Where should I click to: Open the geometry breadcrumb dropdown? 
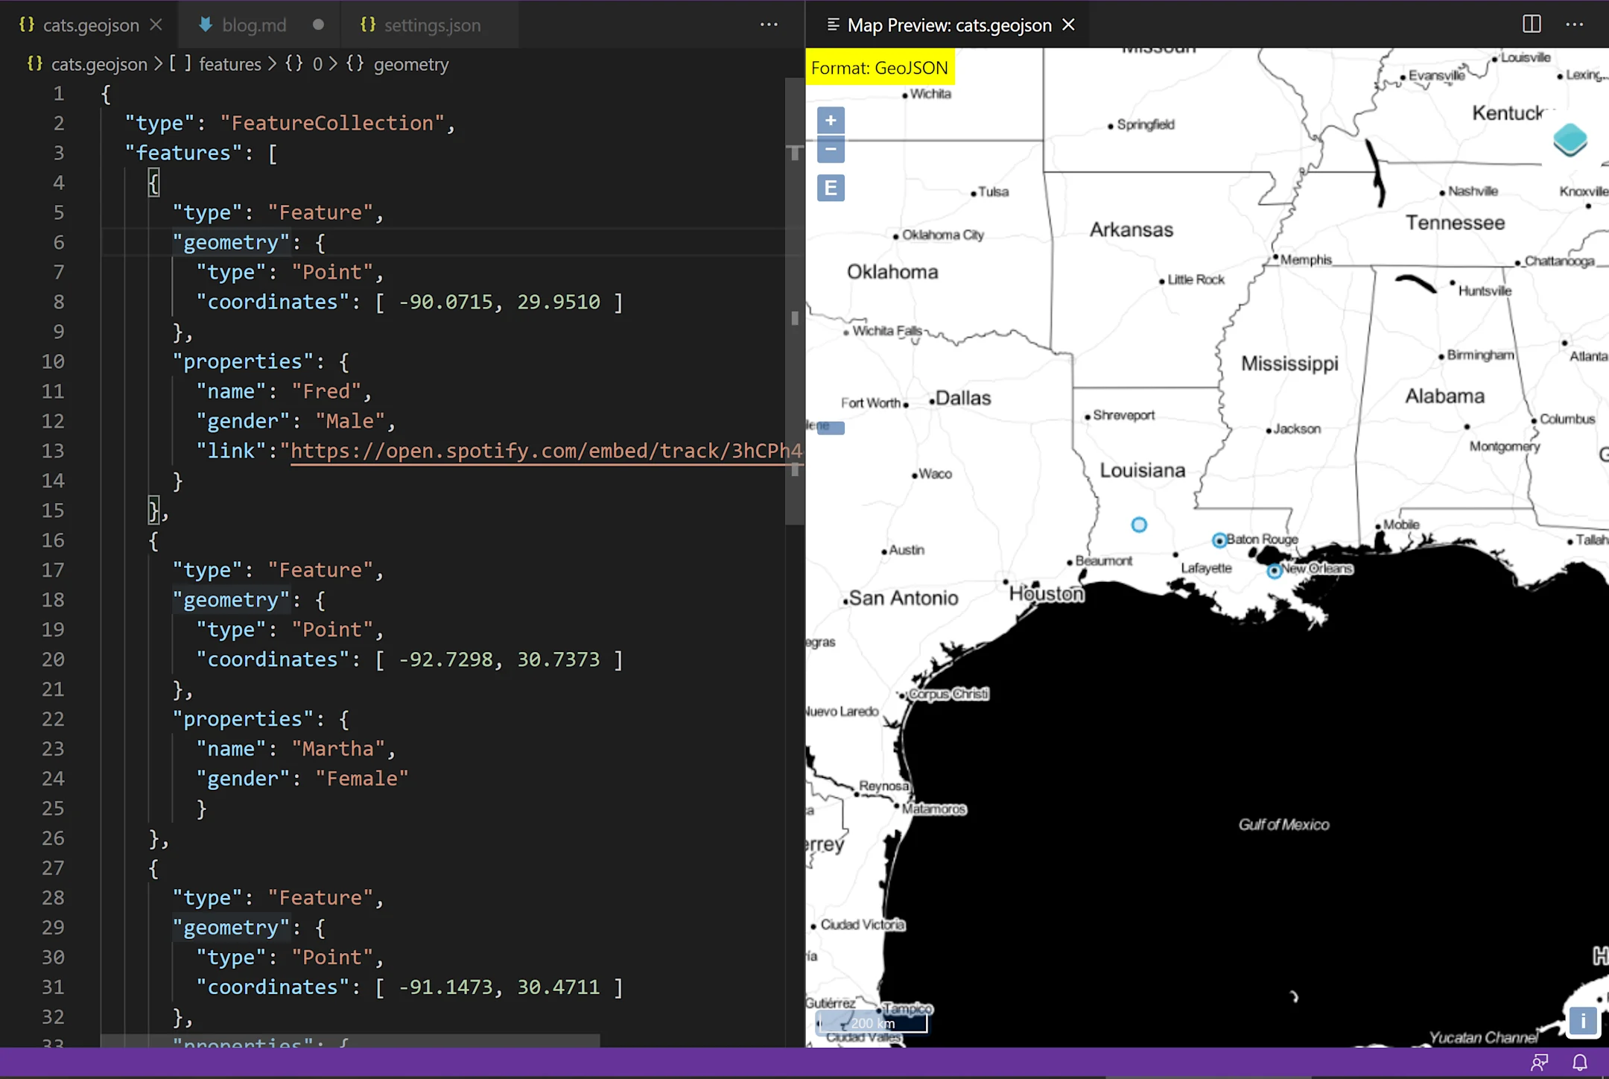coord(412,64)
